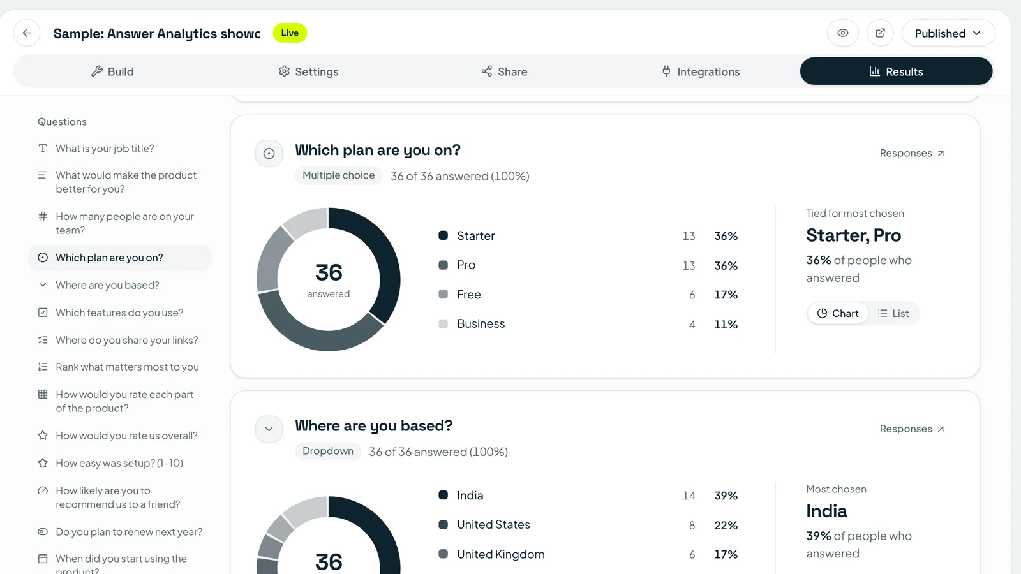Select 'How many people are on your team?'
This screenshot has height=574, width=1021.
click(x=120, y=223)
